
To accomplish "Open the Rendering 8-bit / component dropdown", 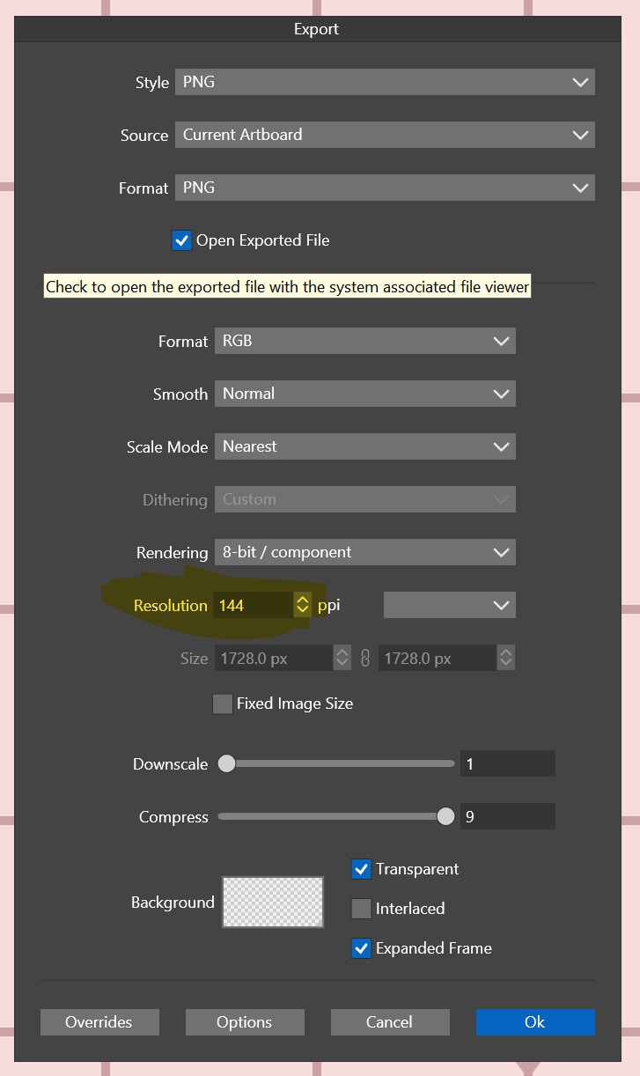I will 364,552.
